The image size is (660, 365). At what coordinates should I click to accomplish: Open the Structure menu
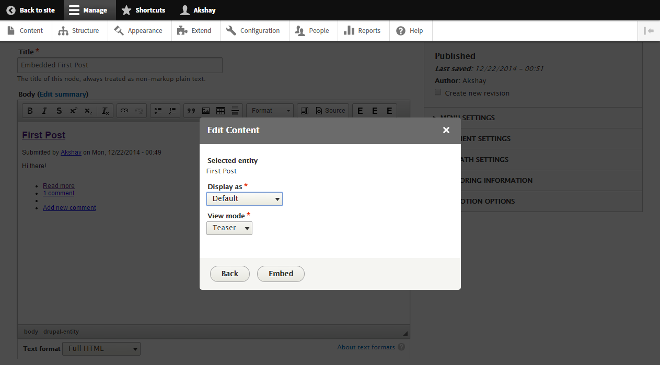tap(79, 31)
